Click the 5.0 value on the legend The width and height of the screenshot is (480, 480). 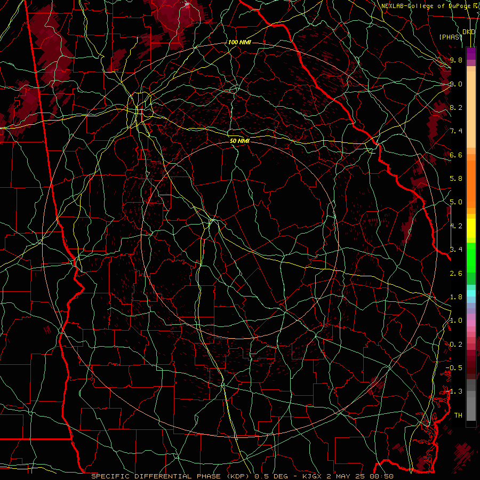click(456, 202)
